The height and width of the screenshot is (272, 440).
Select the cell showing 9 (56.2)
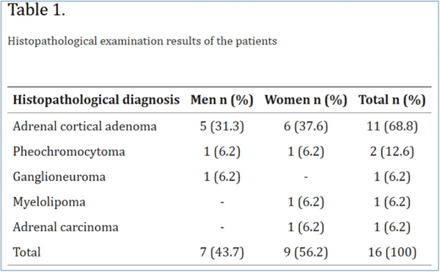(306, 252)
